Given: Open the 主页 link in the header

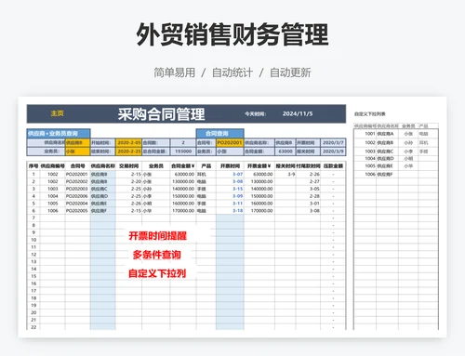Looking at the screenshot, I should [57, 113].
